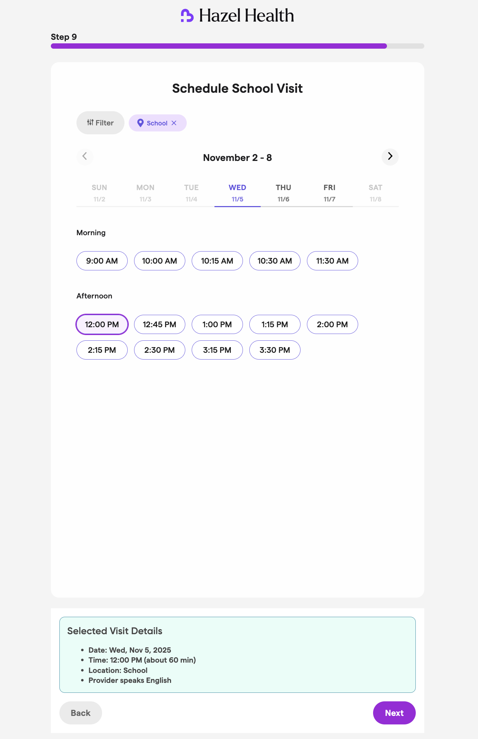
Task: Choose the 10:15 AM appointment slot
Action: 217,261
